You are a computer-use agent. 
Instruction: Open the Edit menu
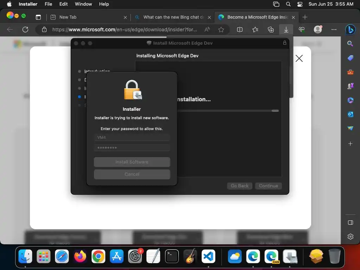[x=63, y=4]
